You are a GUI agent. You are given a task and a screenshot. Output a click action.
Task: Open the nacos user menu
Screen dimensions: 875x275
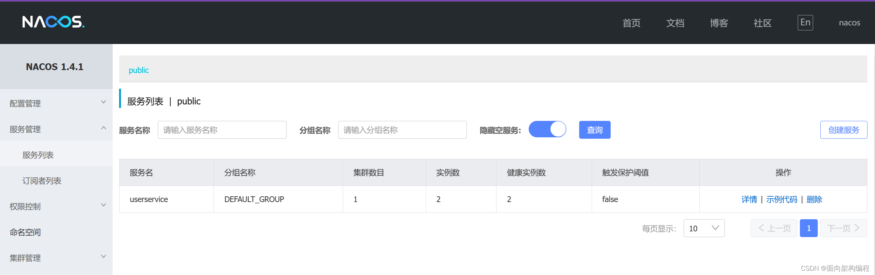[x=850, y=23]
